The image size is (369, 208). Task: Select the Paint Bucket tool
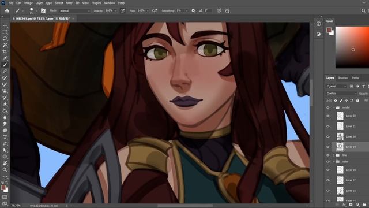click(x=5, y=110)
